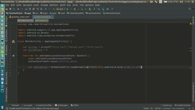Open the Messages tool window
The height and width of the screenshot is (110, 195).
[61, 105]
